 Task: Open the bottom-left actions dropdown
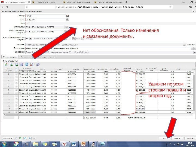tap(8, 138)
